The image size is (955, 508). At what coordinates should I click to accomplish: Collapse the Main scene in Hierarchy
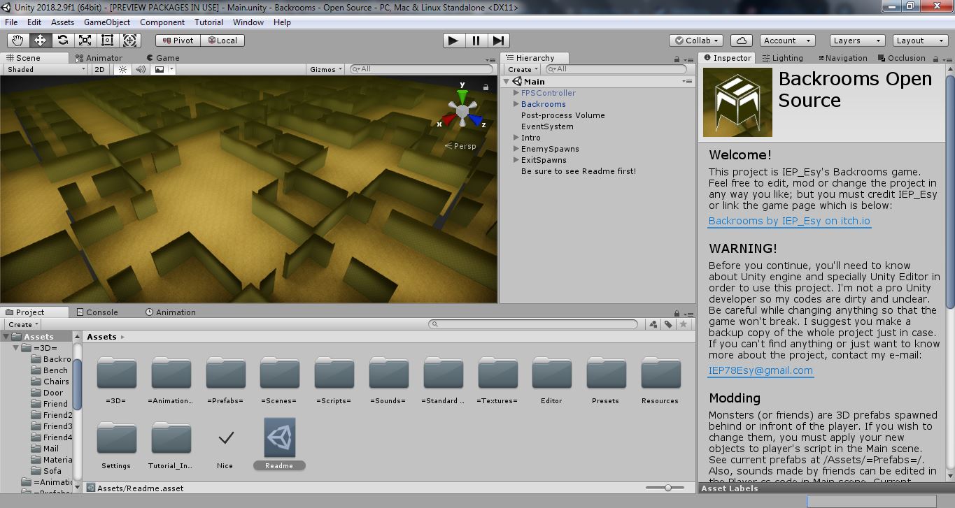(507, 82)
